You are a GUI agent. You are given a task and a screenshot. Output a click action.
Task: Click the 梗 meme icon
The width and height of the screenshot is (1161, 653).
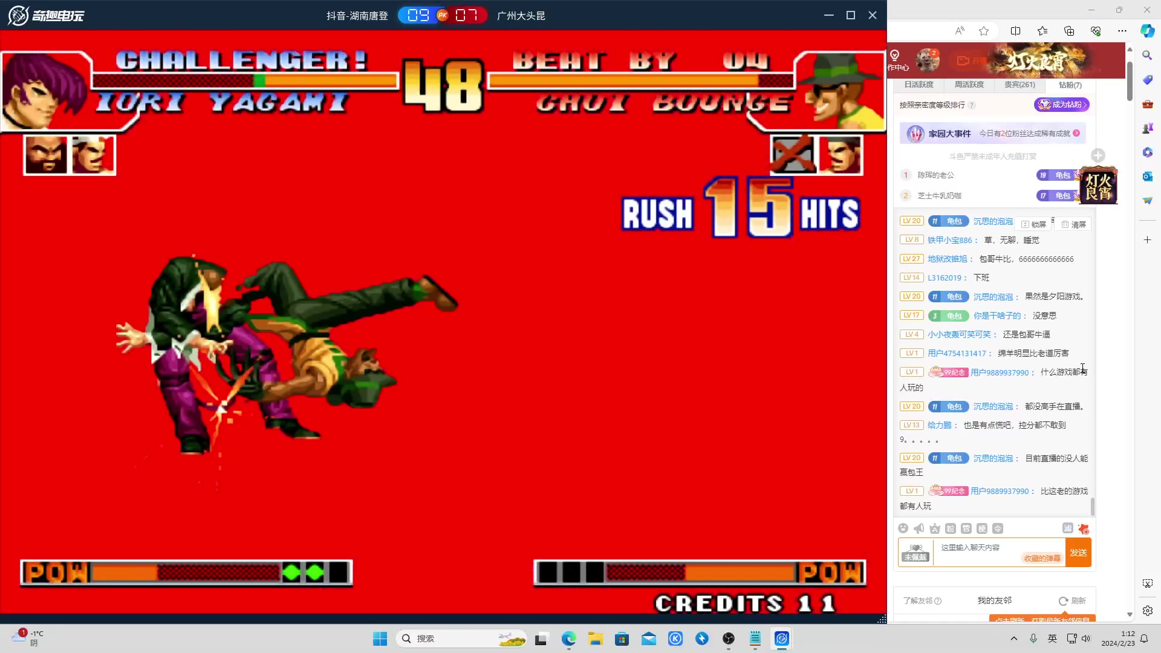[x=982, y=528]
